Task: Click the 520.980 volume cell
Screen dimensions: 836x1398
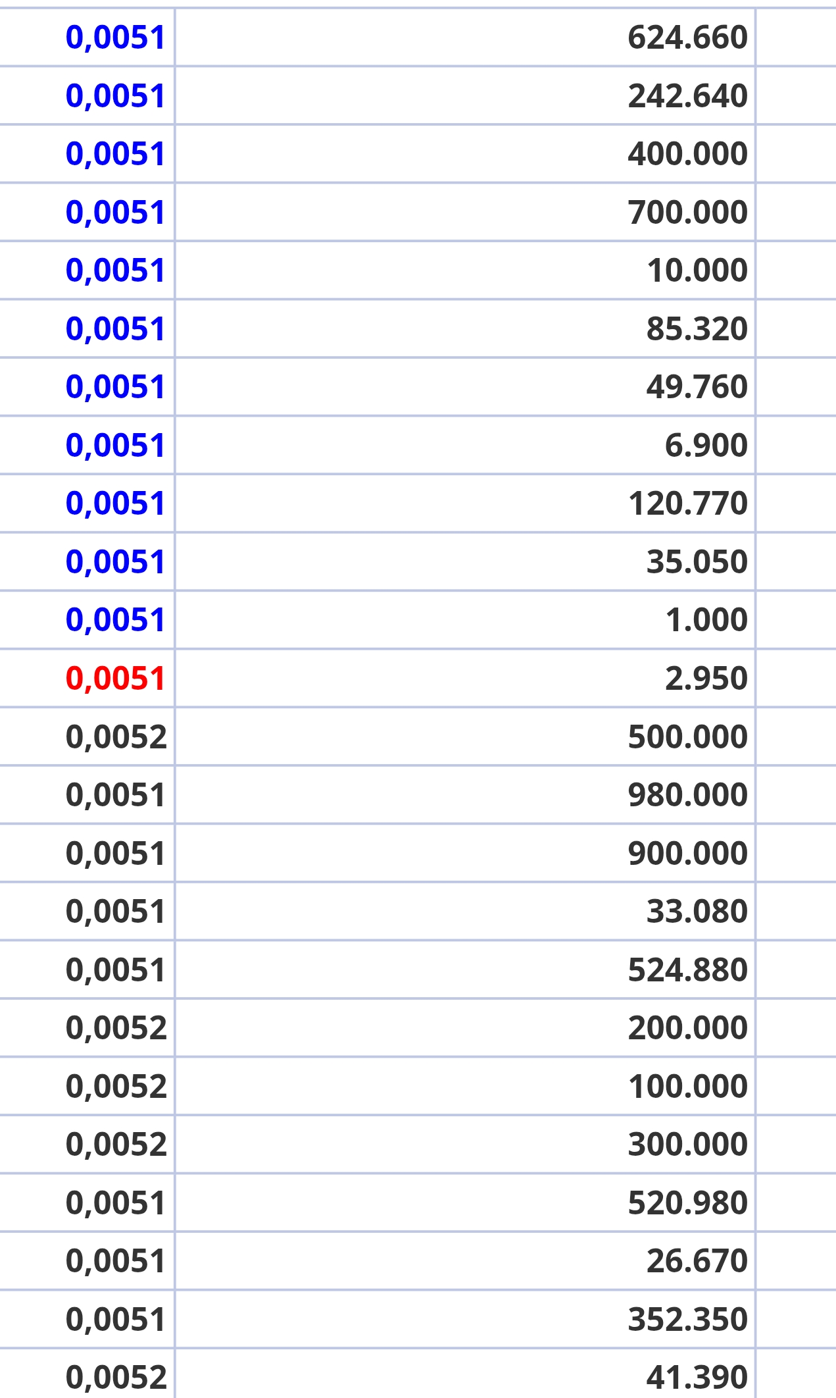Action: pyautogui.click(x=687, y=1203)
